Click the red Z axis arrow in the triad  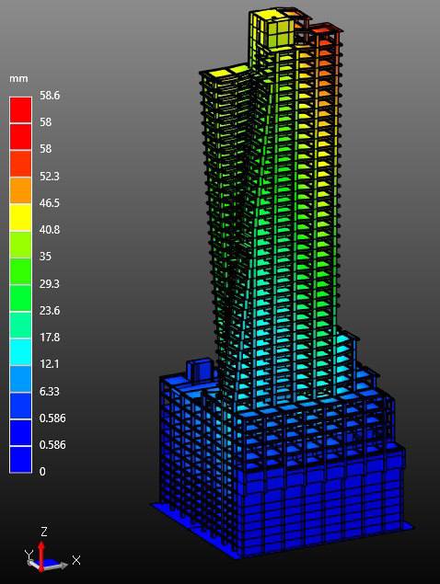click(x=41, y=555)
